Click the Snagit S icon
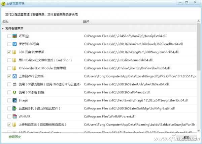The width and height of the screenshot is (202, 144). [x=14, y=100]
